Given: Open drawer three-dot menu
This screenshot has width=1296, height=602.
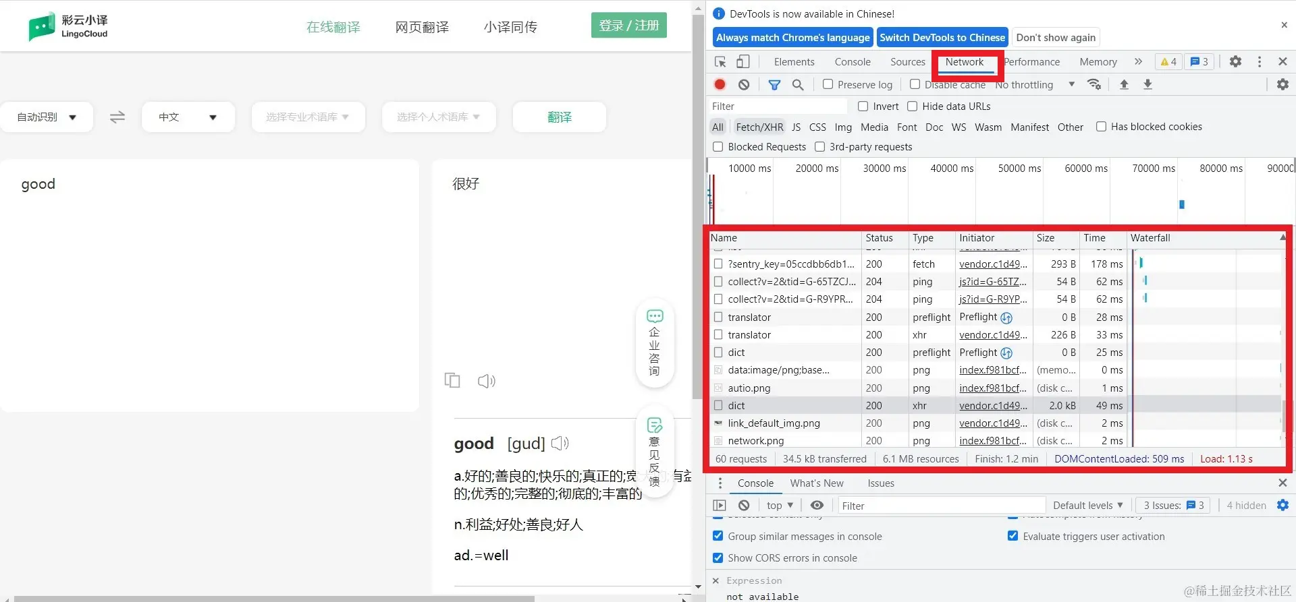Looking at the screenshot, I should click(720, 483).
